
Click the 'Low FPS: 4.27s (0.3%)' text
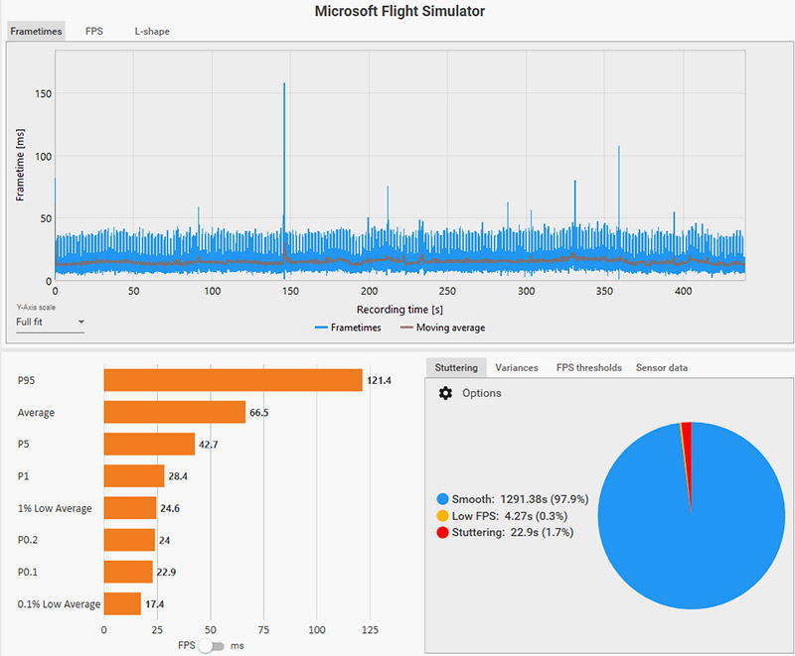pos(510,516)
